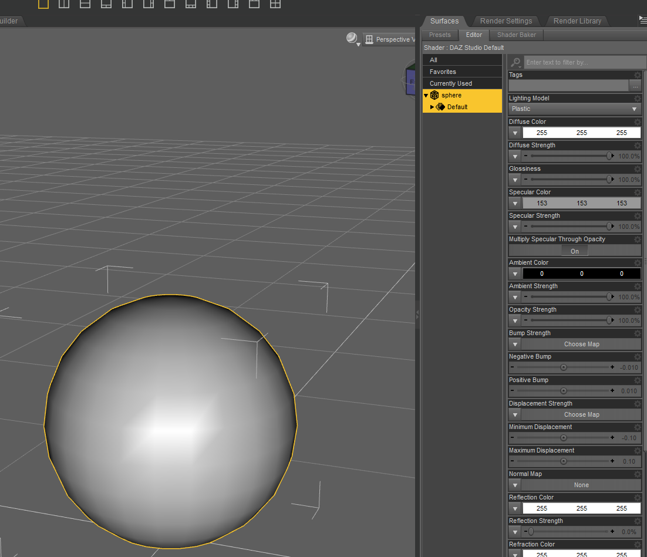Click the Tags ellipsis button
647x557 pixels.
tap(635, 86)
